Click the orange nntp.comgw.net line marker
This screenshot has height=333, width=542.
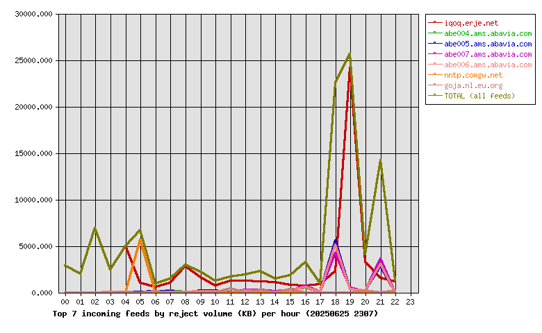[x=435, y=74]
